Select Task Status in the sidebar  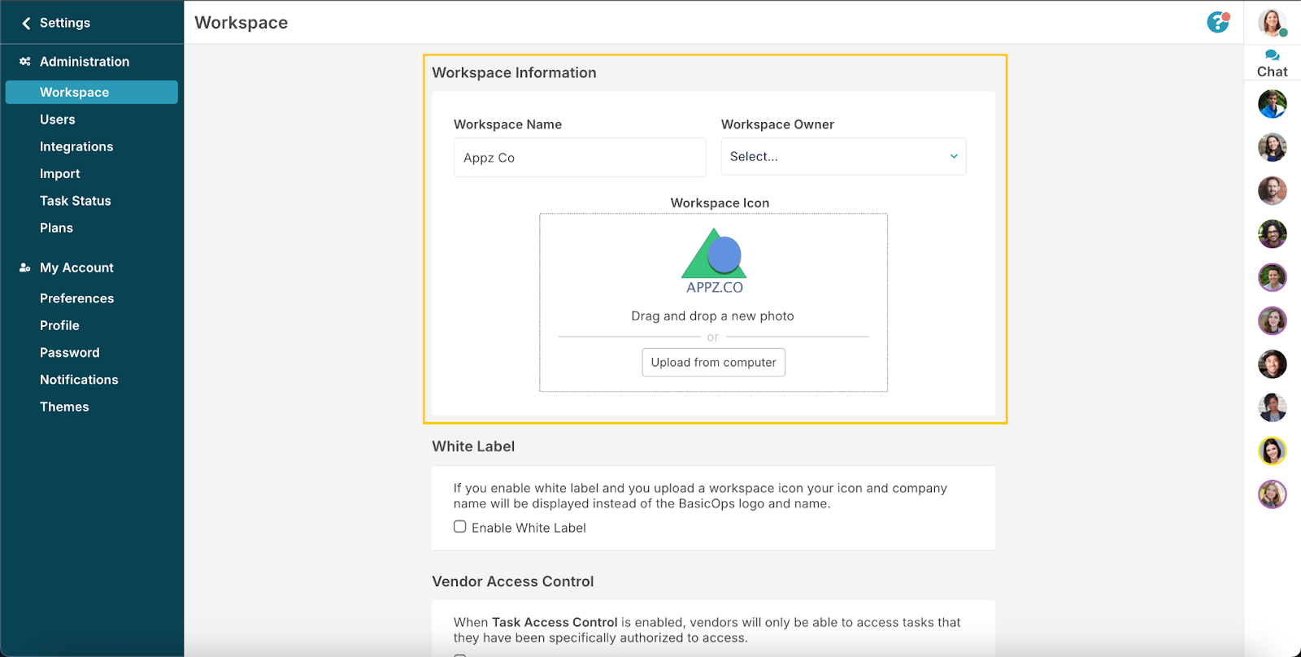pos(76,201)
